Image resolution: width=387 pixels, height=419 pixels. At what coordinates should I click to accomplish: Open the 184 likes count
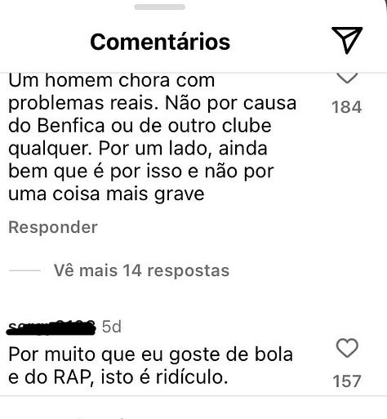pos(347,107)
